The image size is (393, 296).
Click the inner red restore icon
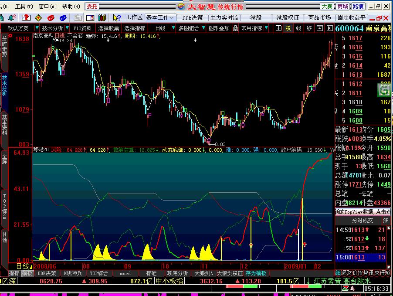[379, 18]
